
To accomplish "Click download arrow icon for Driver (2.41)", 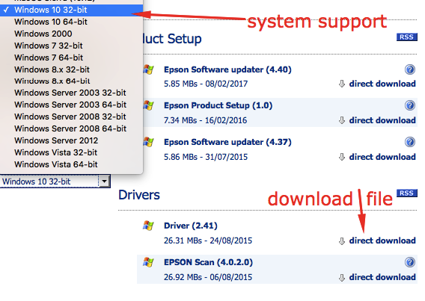I will [342, 241].
